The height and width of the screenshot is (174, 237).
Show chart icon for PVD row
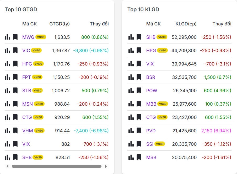pos(131,130)
